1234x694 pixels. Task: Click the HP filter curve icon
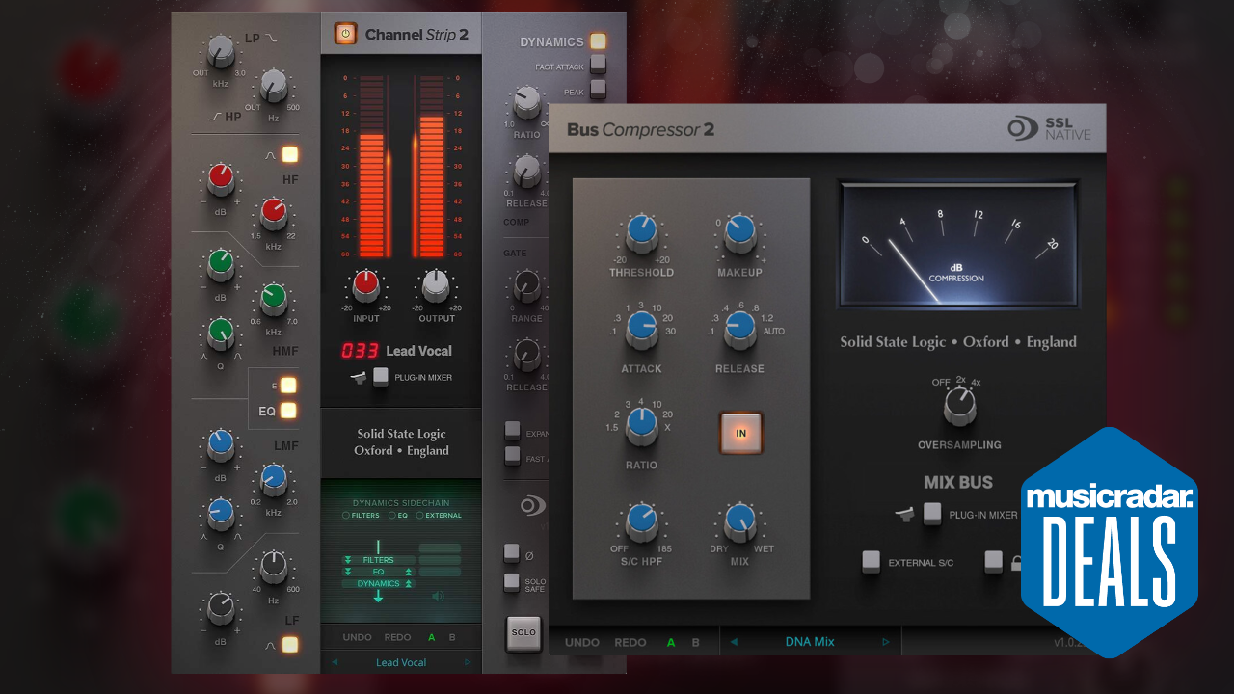pyautogui.click(x=215, y=117)
